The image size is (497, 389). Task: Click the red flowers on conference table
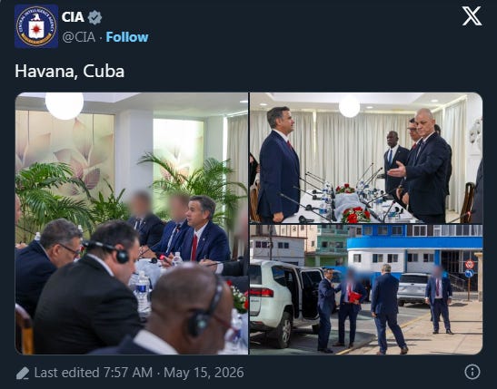click(355, 216)
